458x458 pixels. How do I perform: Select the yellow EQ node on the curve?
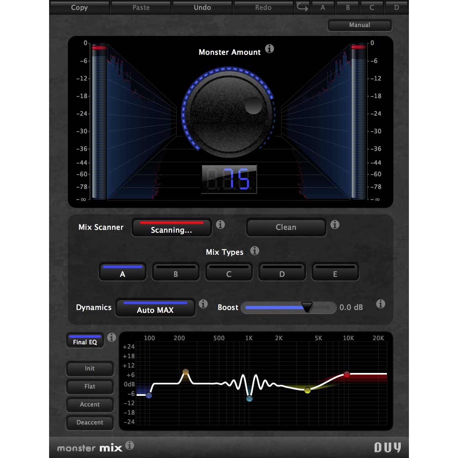point(308,391)
